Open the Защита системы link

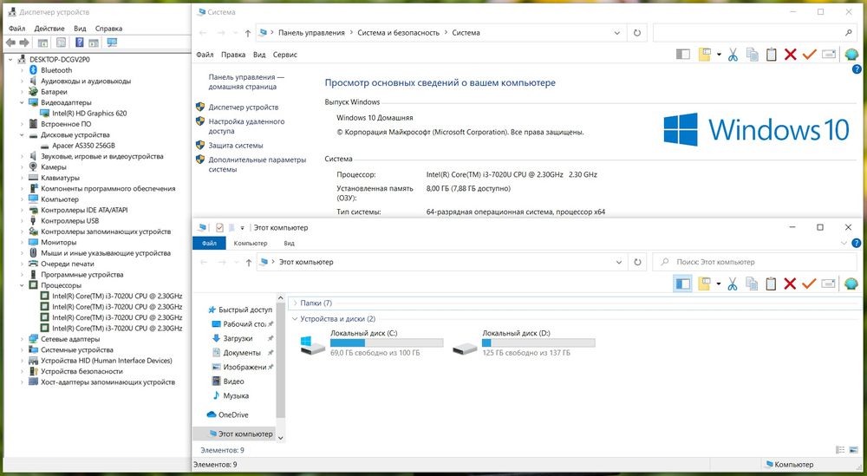[x=236, y=146]
